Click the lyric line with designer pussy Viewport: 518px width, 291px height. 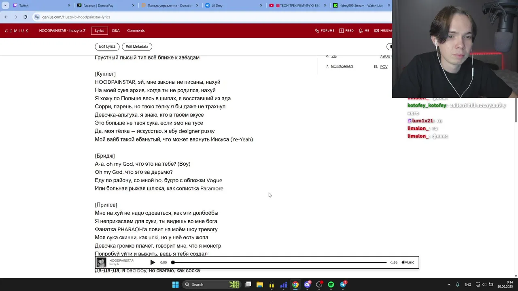pyautogui.click(x=155, y=131)
